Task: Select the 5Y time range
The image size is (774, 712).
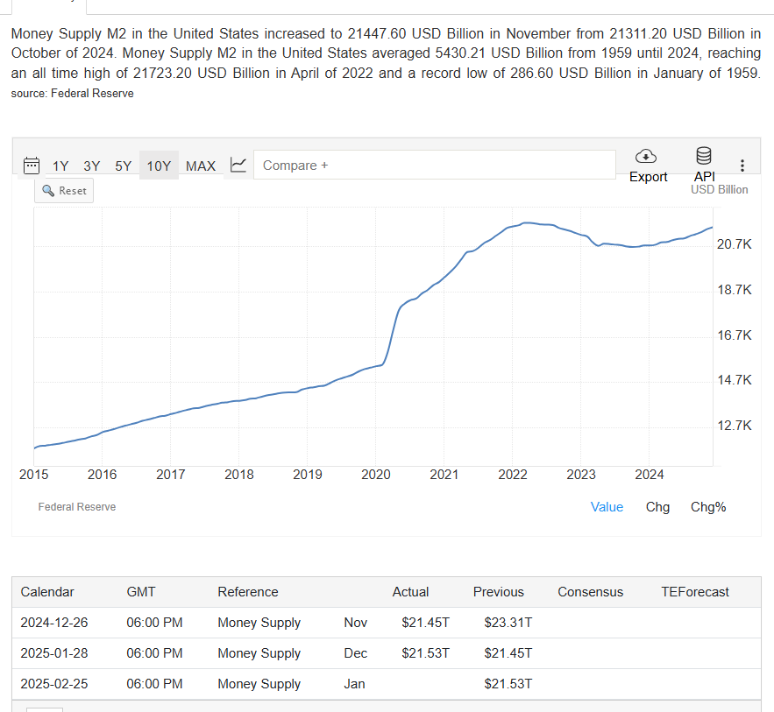Action: pos(124,166)
